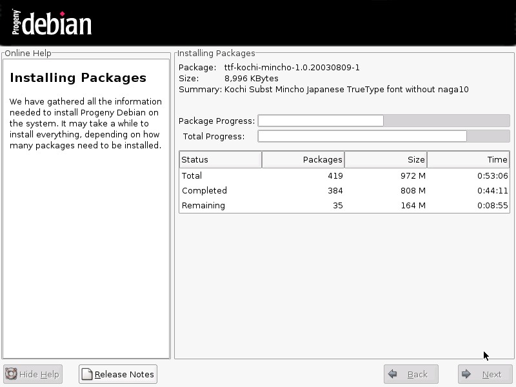Select the Total row label
Screen dimensions: 516x387
(192, 175)
